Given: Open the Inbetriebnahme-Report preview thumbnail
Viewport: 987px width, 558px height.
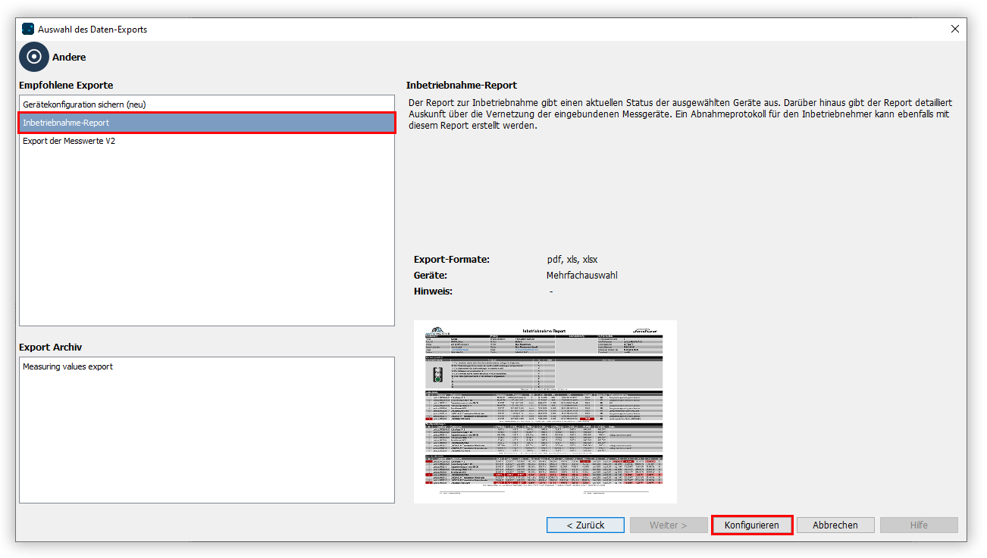Looking at the screenshot, I should (x=544, y=411).
